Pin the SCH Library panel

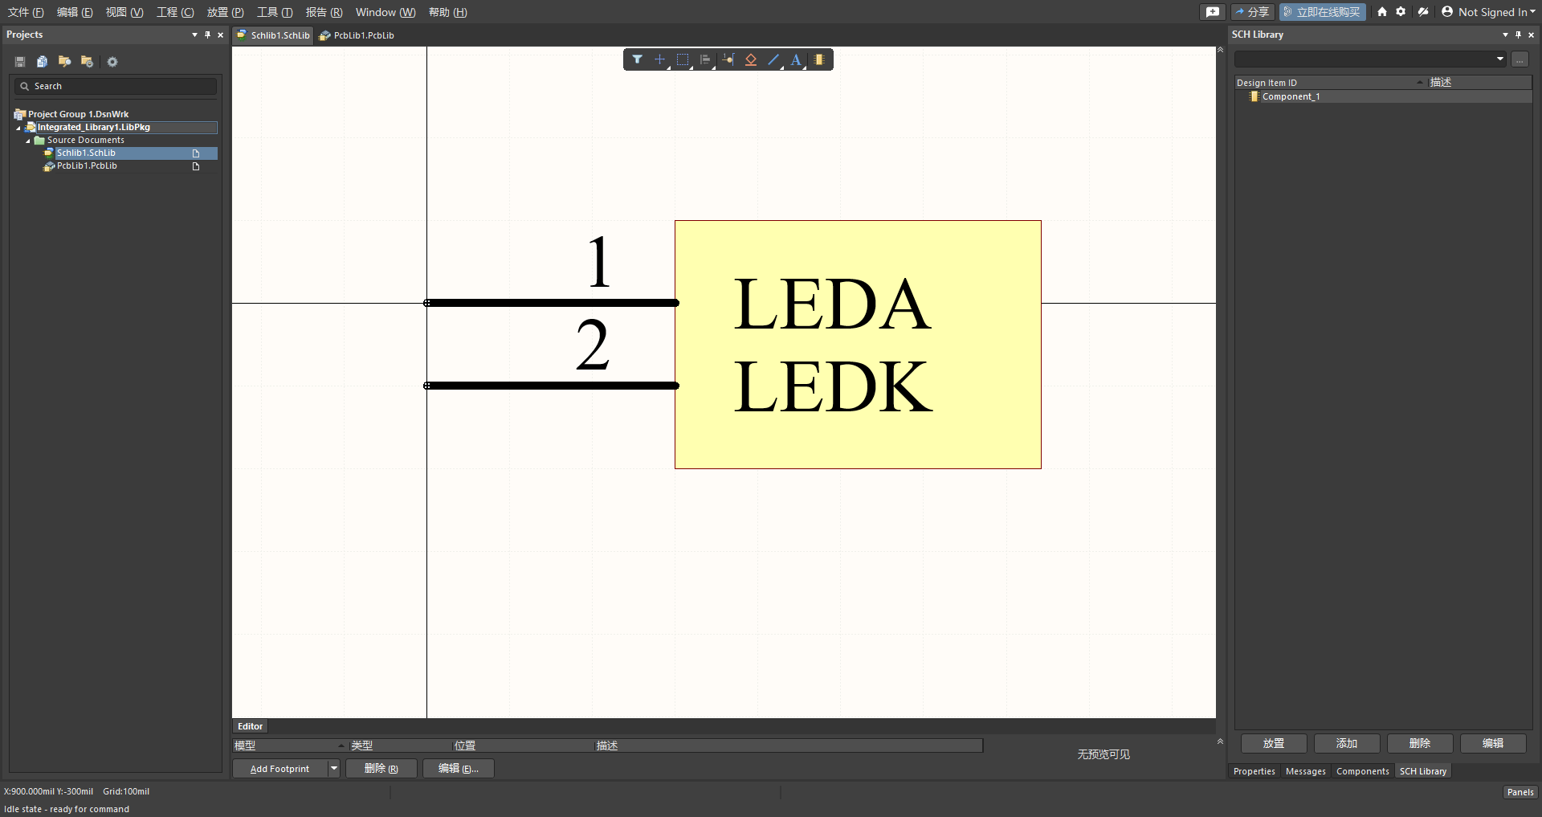tap(1518, 35)
